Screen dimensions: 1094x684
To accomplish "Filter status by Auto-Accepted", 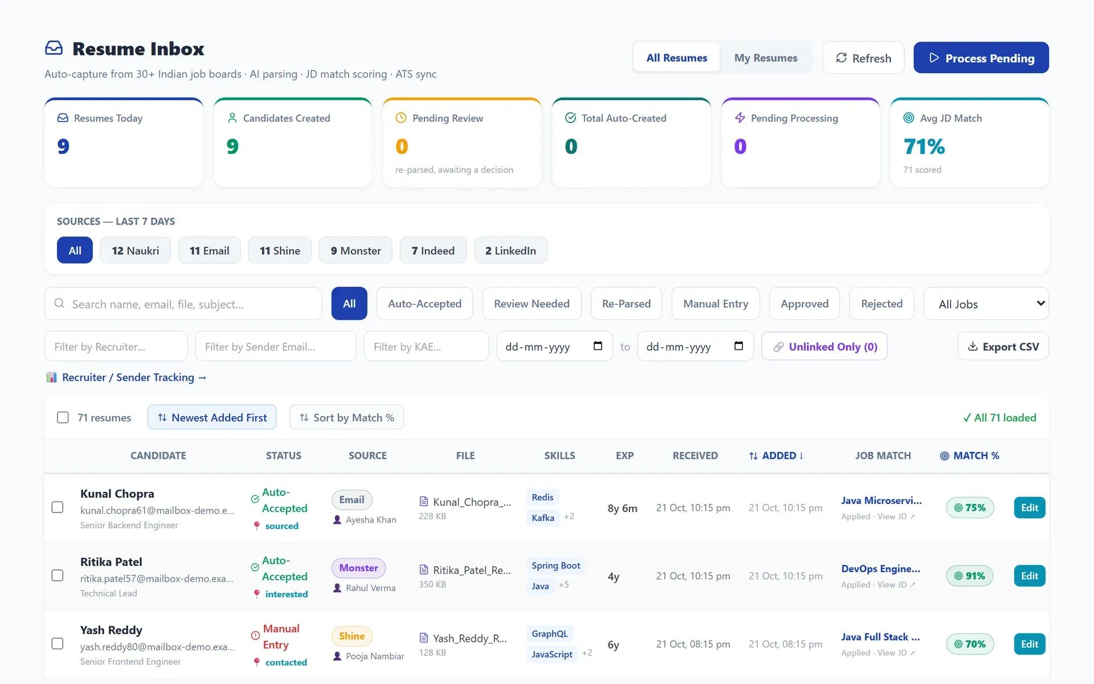I will point(424,304).
